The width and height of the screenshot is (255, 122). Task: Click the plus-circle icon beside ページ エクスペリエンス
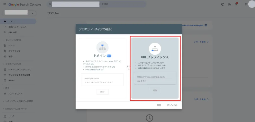5,69
